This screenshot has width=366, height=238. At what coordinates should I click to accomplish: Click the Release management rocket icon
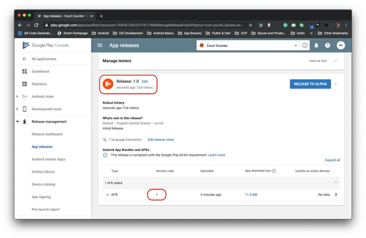pyautogui.click(x=25, y=122)
